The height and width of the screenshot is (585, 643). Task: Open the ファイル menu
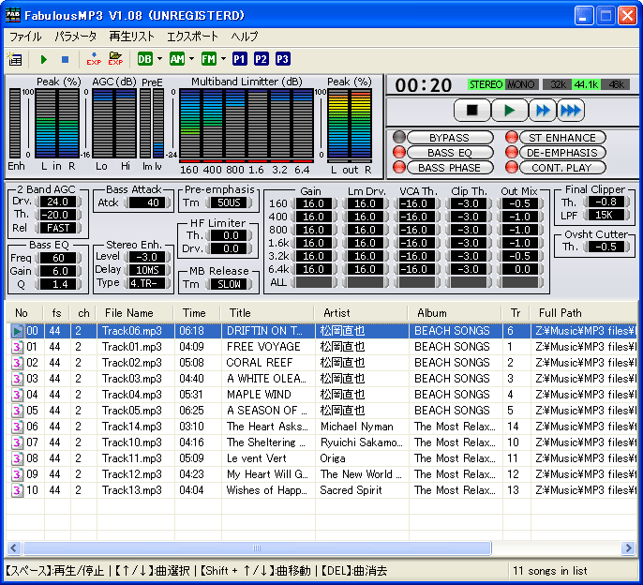[25, 37]
